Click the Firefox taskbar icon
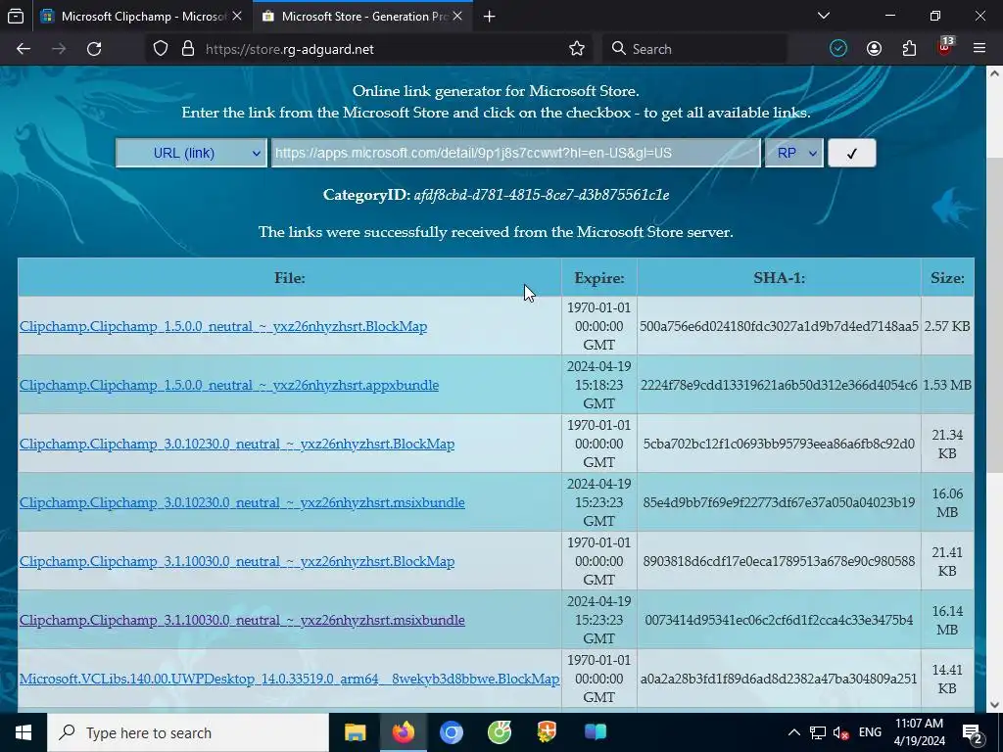The width and height of the screenshot is (1003, 752). (x=403, y=732)
